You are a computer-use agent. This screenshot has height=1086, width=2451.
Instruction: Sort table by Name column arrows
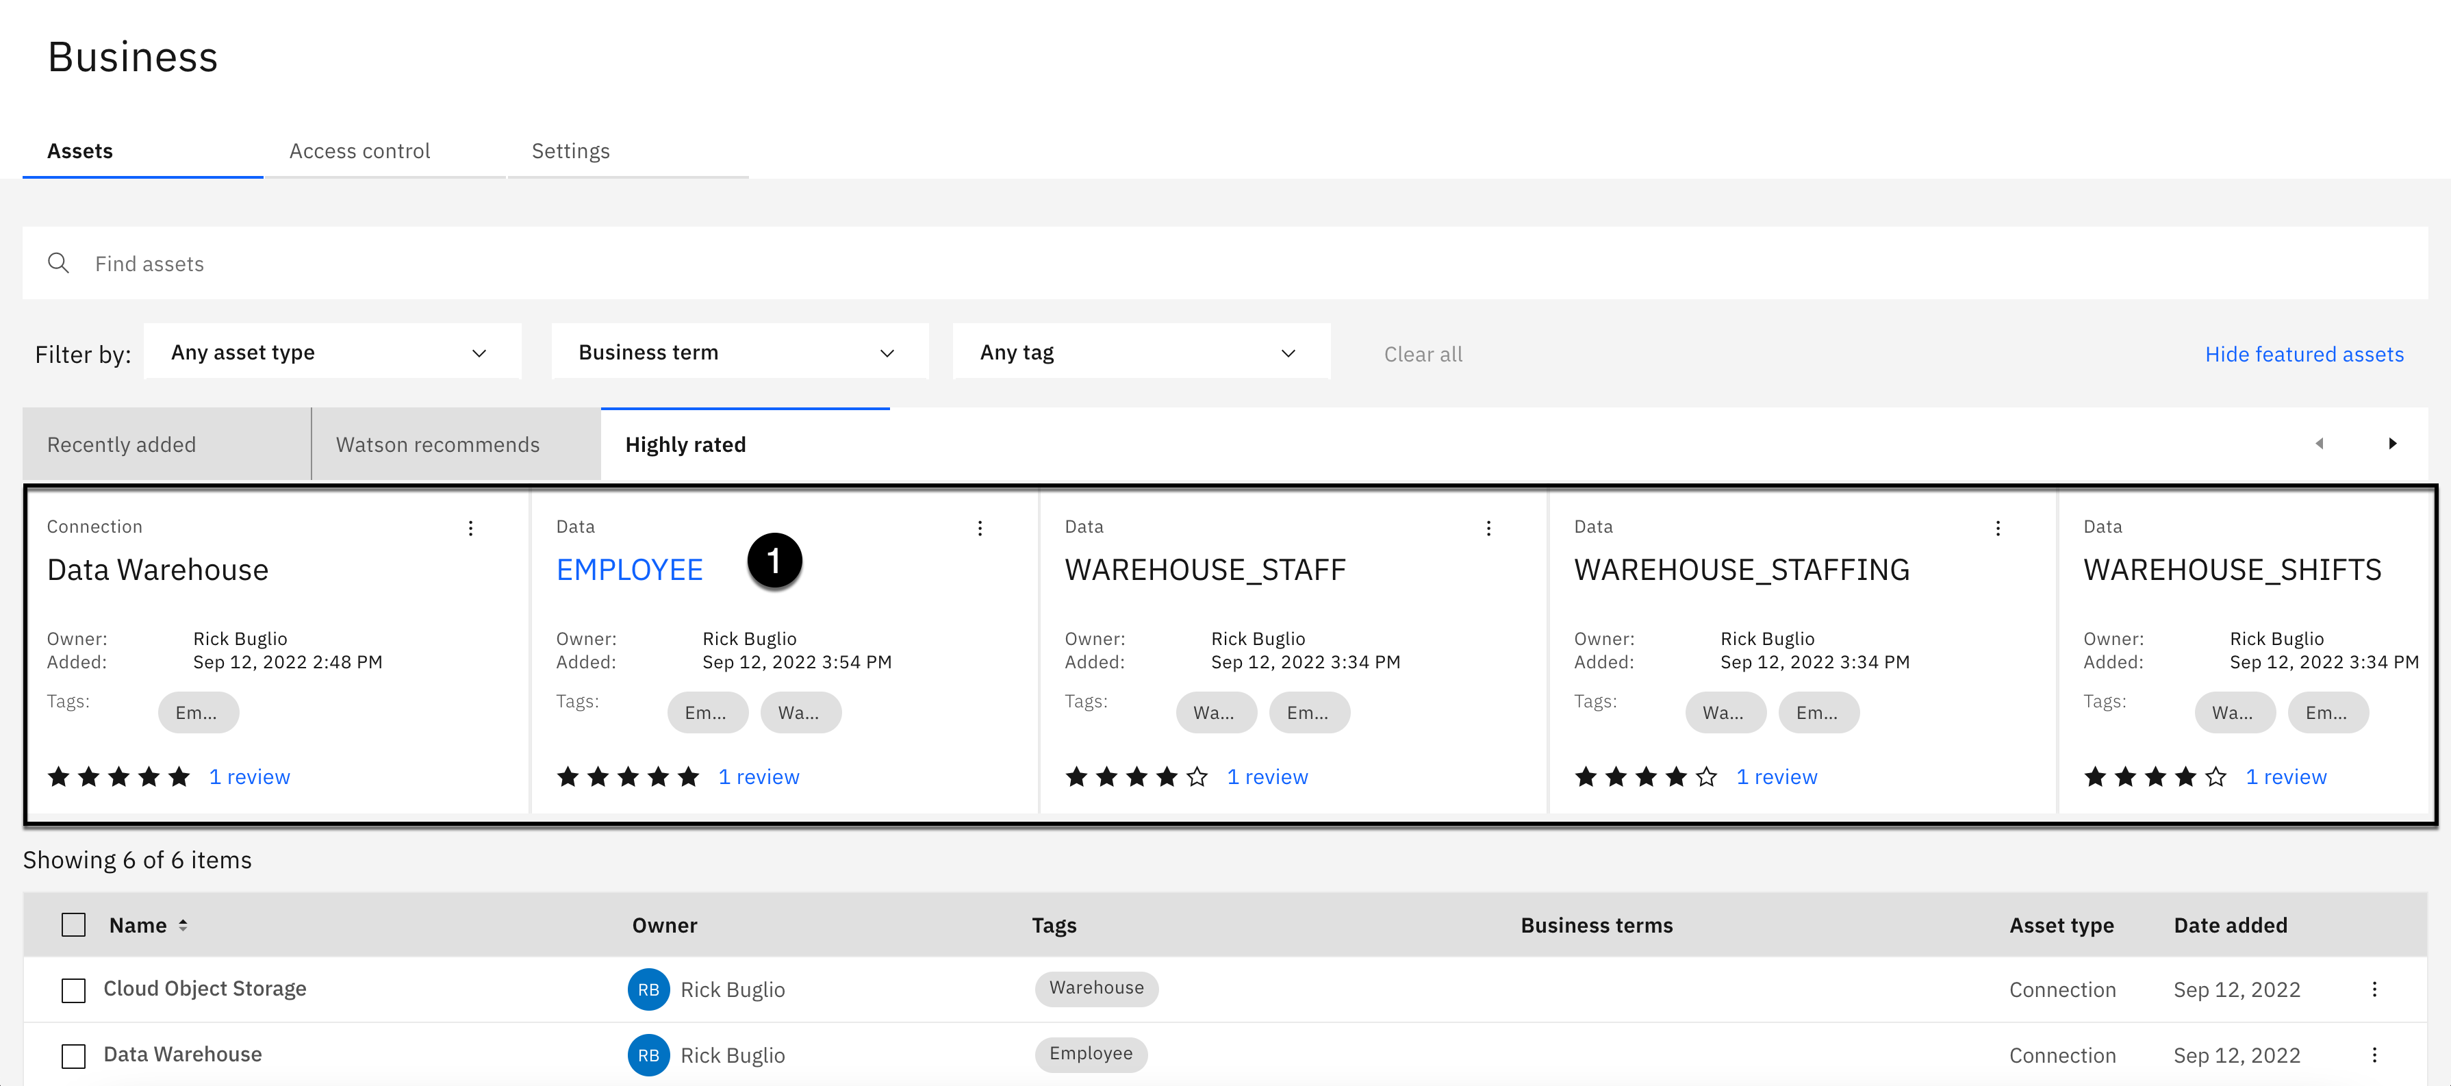pyautogui.click(x=183, y=925)
